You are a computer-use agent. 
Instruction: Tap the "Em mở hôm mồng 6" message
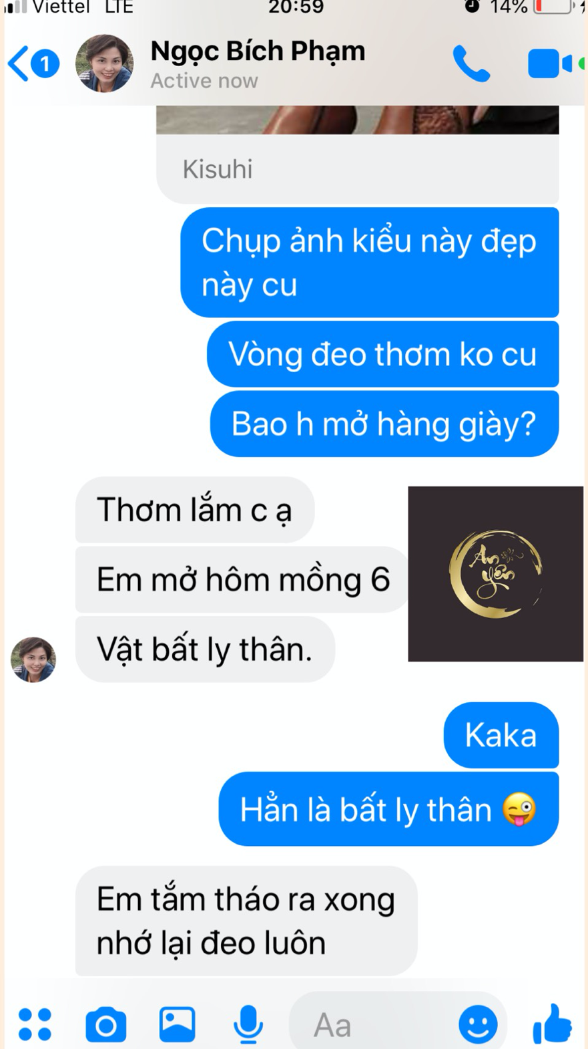pyautogui.click(x=243, y=579)
